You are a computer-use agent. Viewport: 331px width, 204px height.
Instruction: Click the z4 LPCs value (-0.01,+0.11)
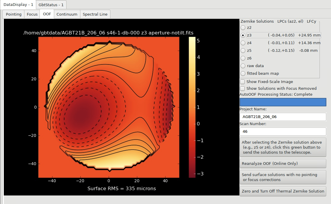click(x=281, y=43)
